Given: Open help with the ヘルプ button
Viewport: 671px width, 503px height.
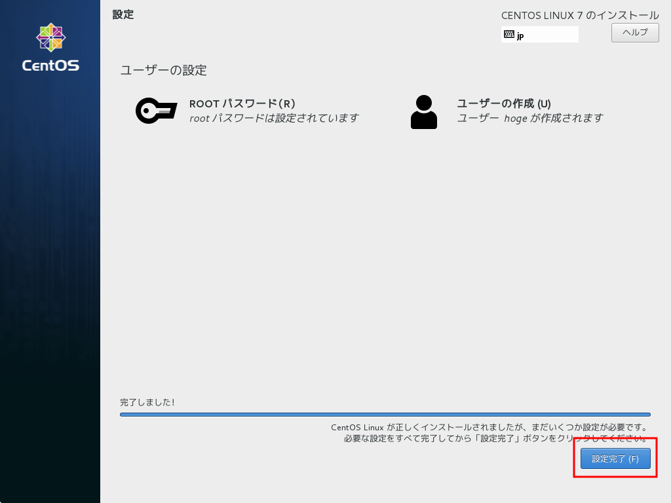Looking at the screenshot, I should 635,33.
